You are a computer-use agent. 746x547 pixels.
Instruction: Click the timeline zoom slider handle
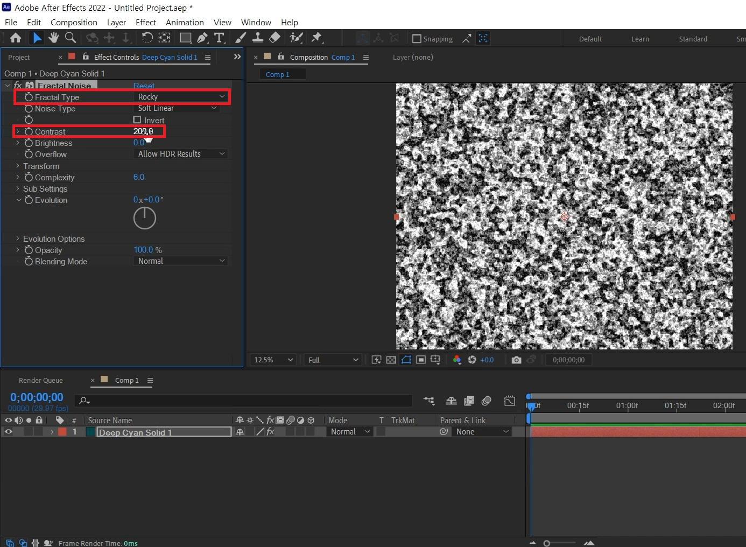(x=547, y=543)
